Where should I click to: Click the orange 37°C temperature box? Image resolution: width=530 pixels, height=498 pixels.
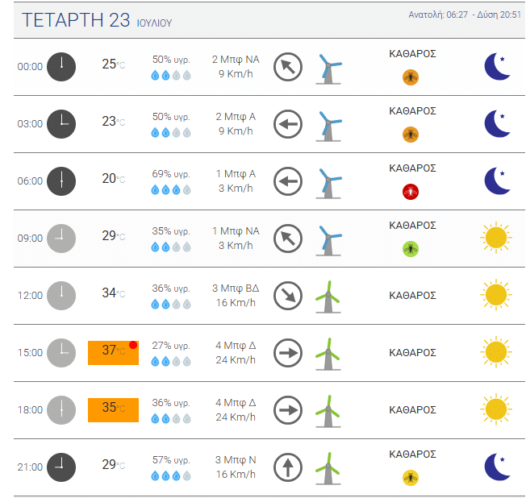click(113, 353)
